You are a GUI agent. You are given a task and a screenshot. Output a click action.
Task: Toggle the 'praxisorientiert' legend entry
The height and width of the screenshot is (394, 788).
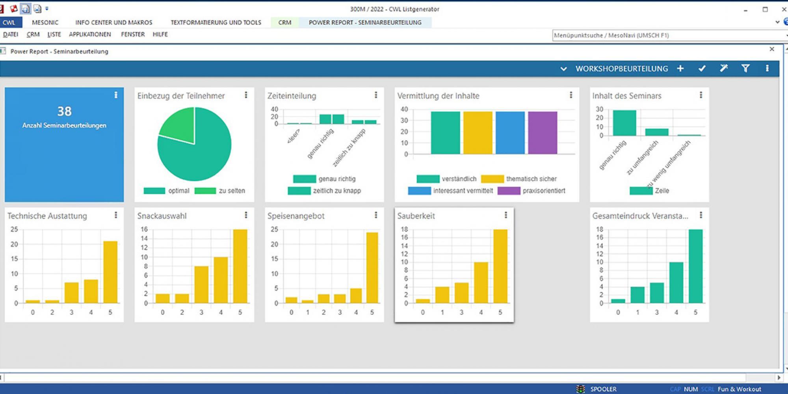(532, 191)
